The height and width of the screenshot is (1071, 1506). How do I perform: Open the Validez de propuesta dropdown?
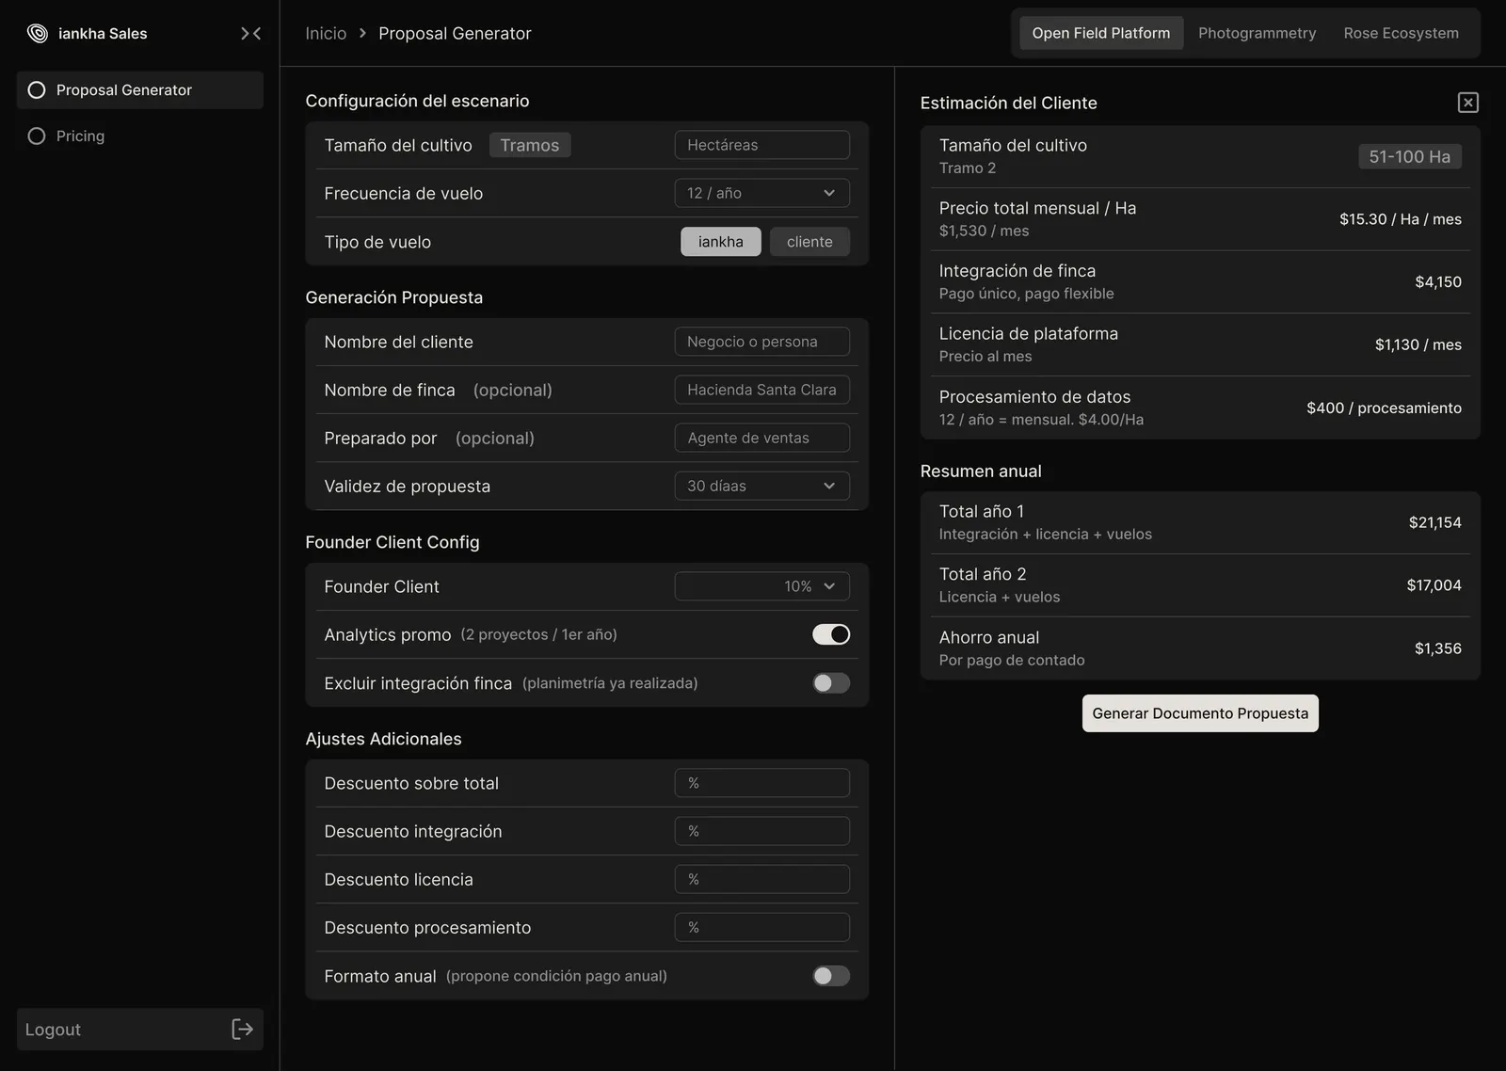click(x=762, y=486)
